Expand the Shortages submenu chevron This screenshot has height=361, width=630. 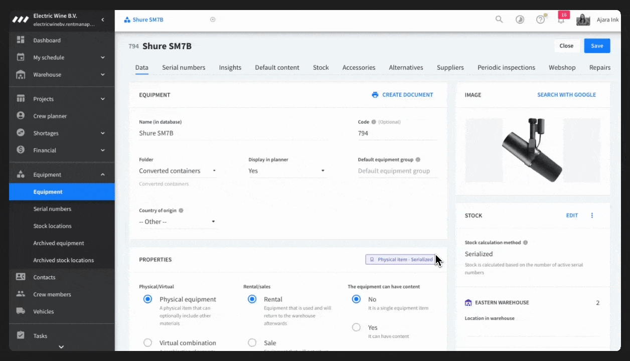coord(102,133)
